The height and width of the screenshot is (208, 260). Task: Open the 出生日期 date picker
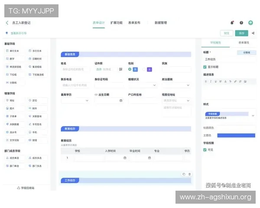(121, 101)
